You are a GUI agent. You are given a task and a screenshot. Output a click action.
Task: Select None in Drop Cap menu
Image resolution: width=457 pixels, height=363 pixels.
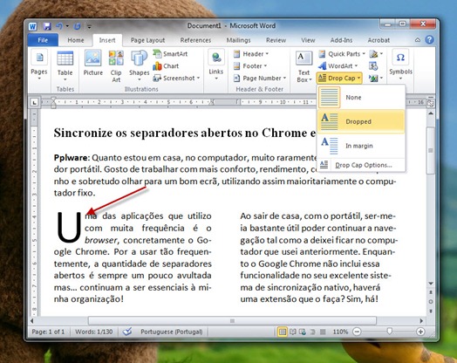tap(361, 98)
